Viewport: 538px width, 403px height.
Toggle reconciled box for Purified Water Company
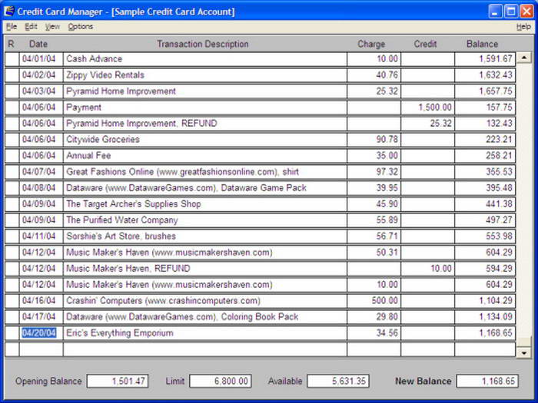tap(12, 220)
